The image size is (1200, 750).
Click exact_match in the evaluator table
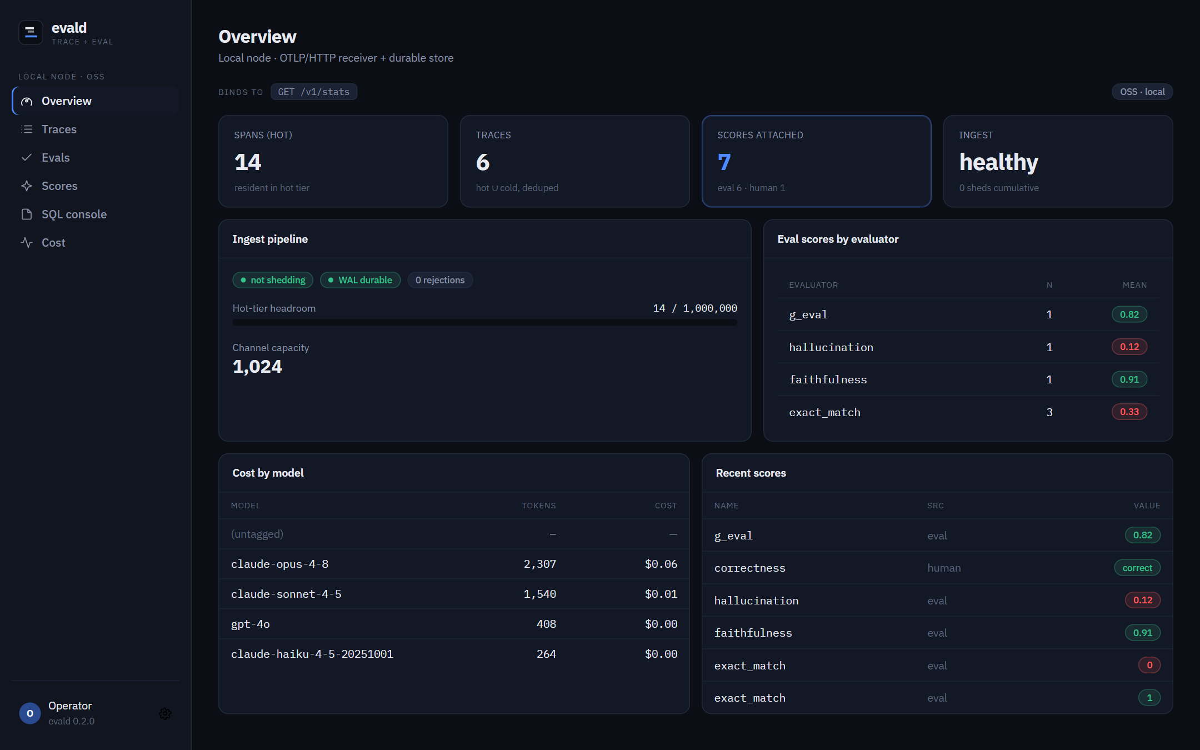click(x=824, y=412)
